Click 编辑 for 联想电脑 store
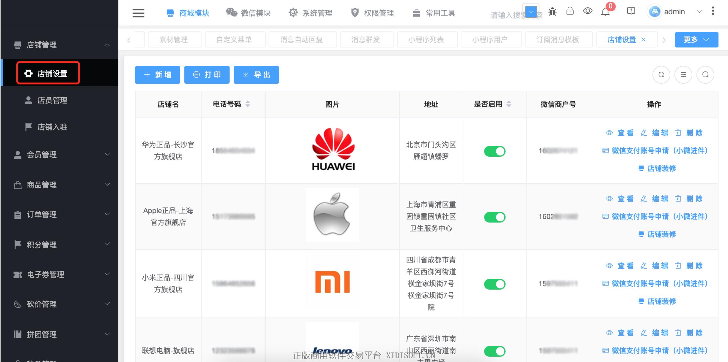The image size is (728, 362). click(654, 333)
